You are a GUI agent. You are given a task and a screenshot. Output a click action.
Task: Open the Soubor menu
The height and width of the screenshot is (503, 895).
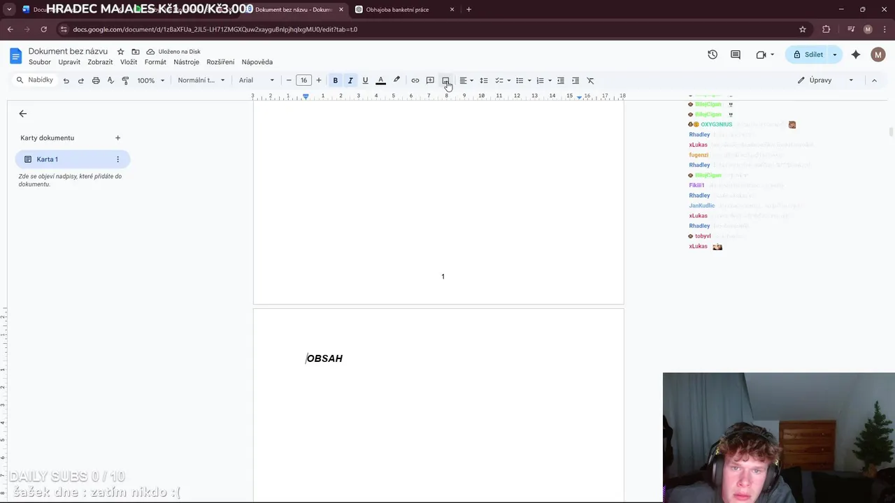(x=40, y=62)
